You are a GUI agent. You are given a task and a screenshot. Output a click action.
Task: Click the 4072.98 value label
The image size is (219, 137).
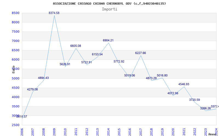point(173,93)
